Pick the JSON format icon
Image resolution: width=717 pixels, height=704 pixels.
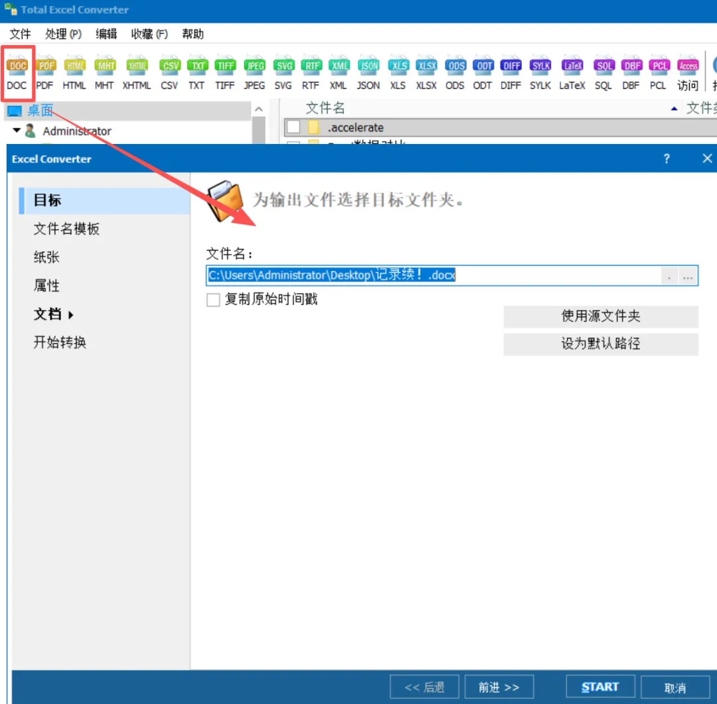(x=368, y=73)
